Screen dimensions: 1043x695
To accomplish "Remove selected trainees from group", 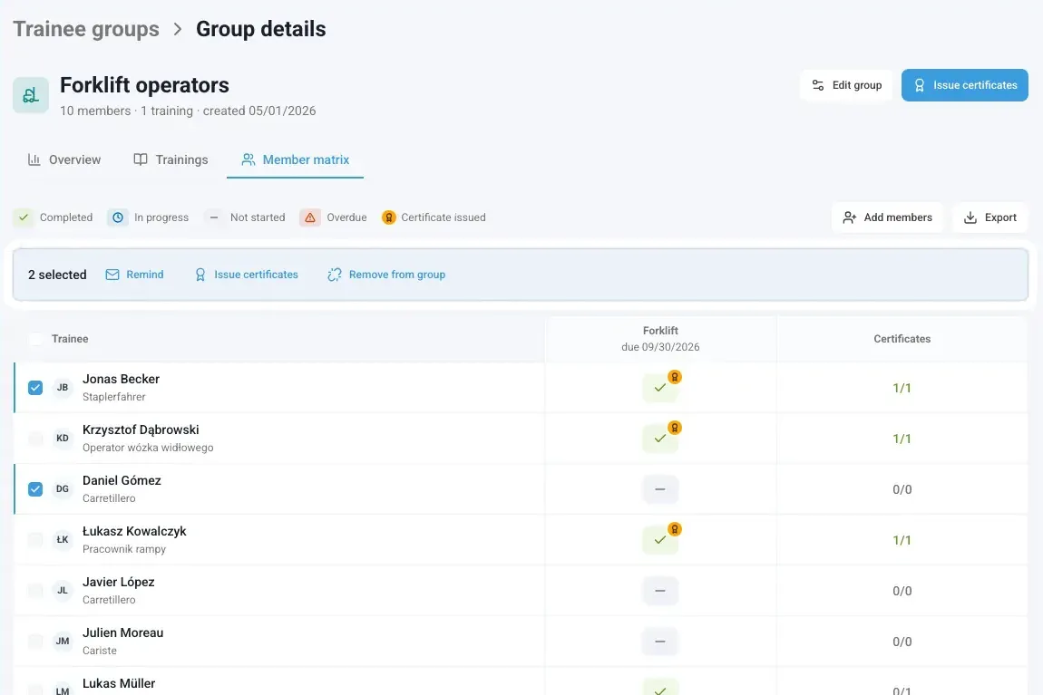I will point(386,275).
